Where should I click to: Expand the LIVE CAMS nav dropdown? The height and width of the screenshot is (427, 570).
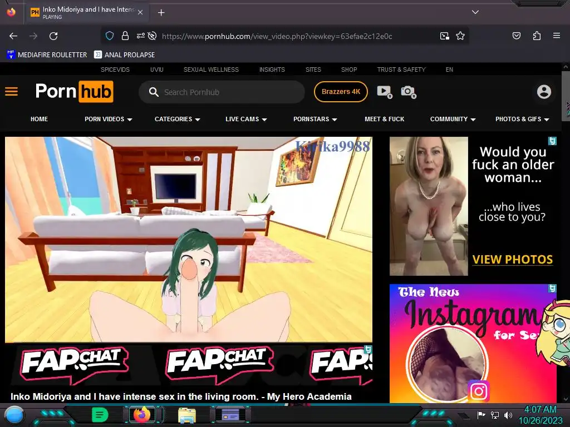coord(246,119)
